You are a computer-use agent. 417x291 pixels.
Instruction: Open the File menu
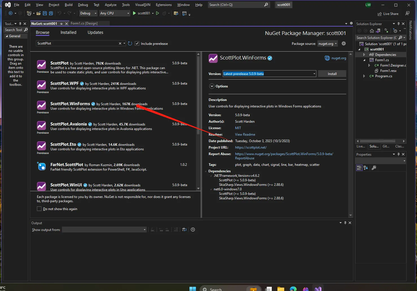pyautogui.click(x=17, y=5)
